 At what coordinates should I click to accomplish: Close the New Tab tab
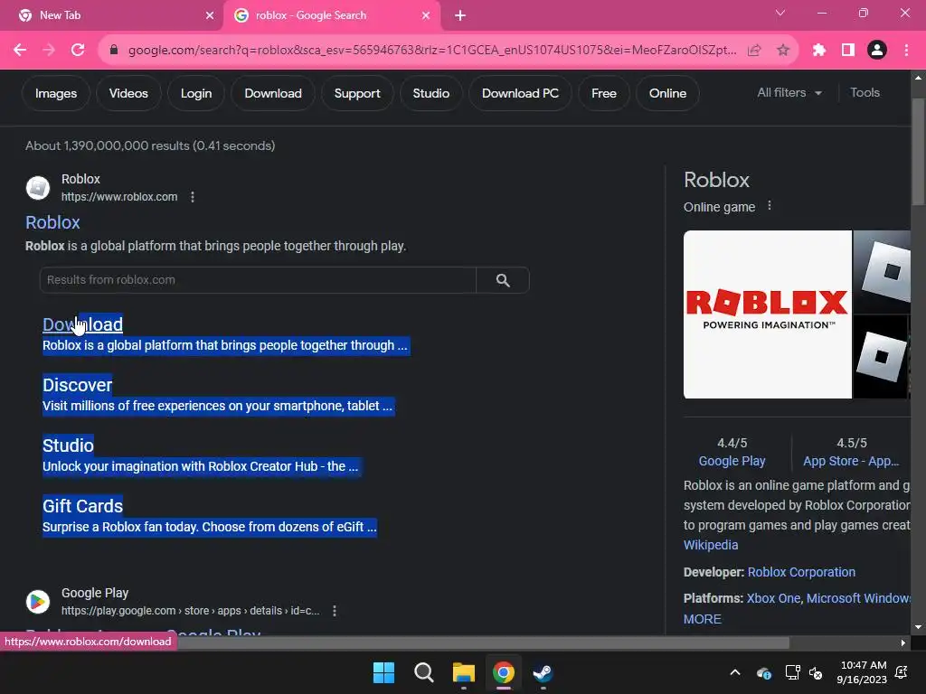pos(210,15)
